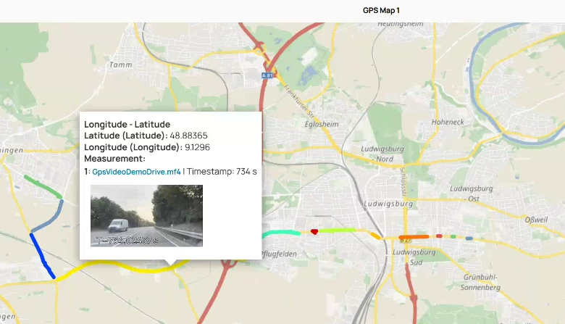565x324 pixels.
Task: Click the small green track dot
Action: click(x=453, y=237)
